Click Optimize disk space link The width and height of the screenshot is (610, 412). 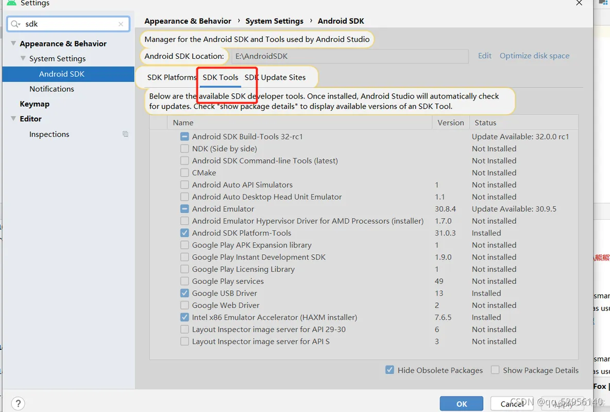[534, 56]
